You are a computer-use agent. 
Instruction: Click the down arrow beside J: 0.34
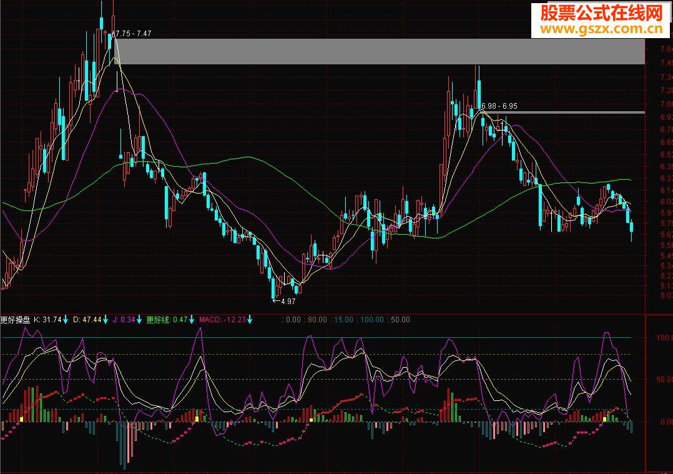139,320
